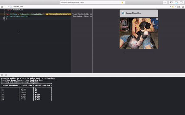Image resolution: width=185 pixels, height=115 pixels.
Task: Click 'Analyzing and extracting image features' line
Action: (20, 82)
